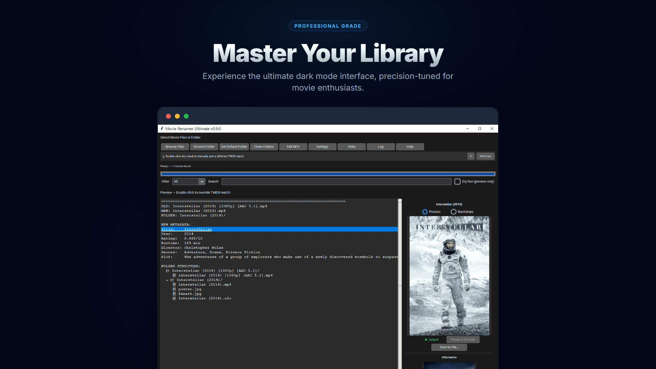Click the app feather icon in the title bar
The image size is (656, 369).
coord(162,128)
